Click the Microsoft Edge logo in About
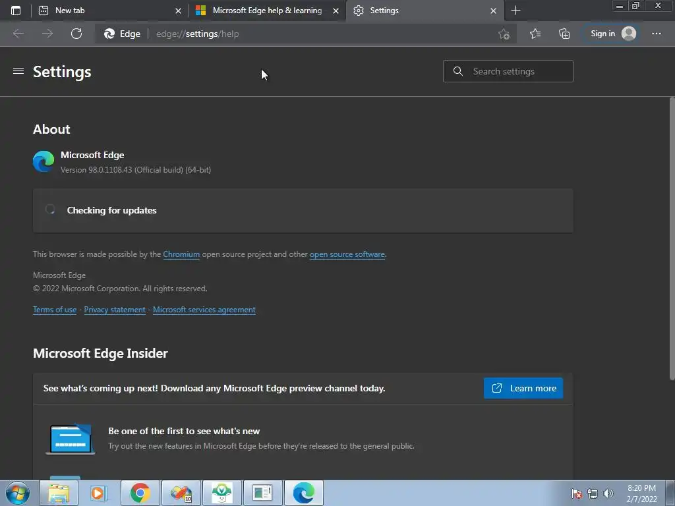The image size is (675, 506). point(44,161)
